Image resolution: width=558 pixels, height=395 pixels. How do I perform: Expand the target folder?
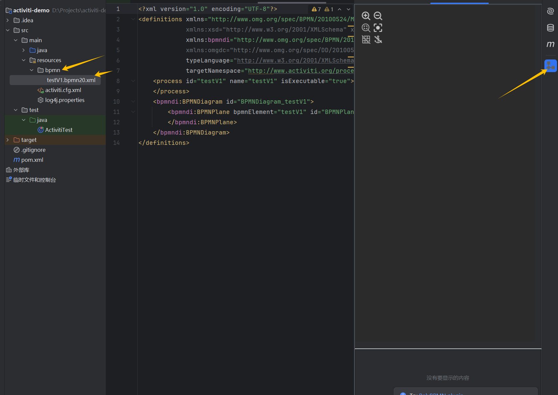coord(8,140)
